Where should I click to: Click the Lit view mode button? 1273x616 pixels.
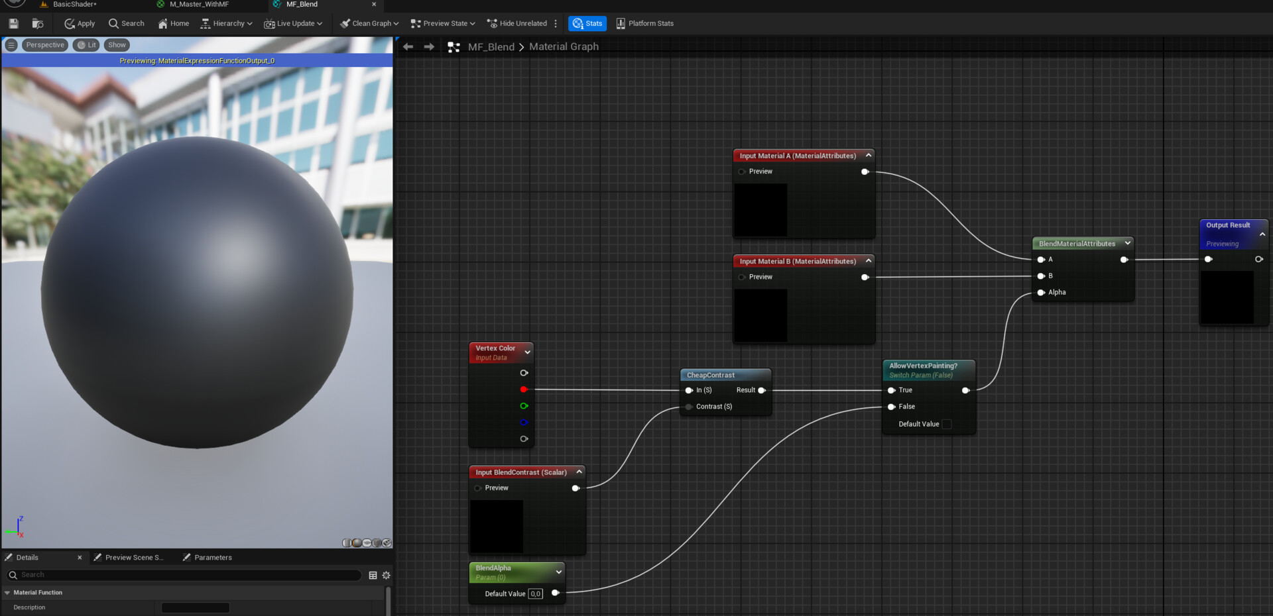click(86, 45)
